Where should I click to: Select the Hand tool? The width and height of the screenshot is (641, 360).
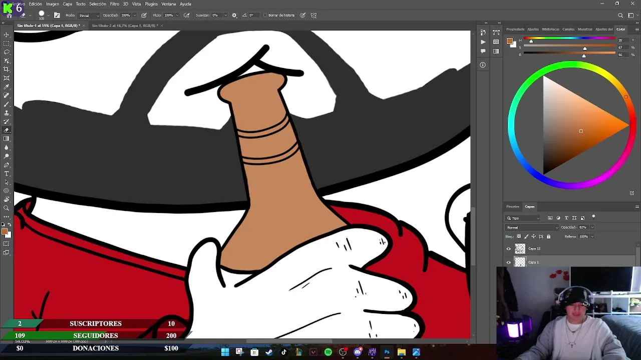(x=7, y=199)
